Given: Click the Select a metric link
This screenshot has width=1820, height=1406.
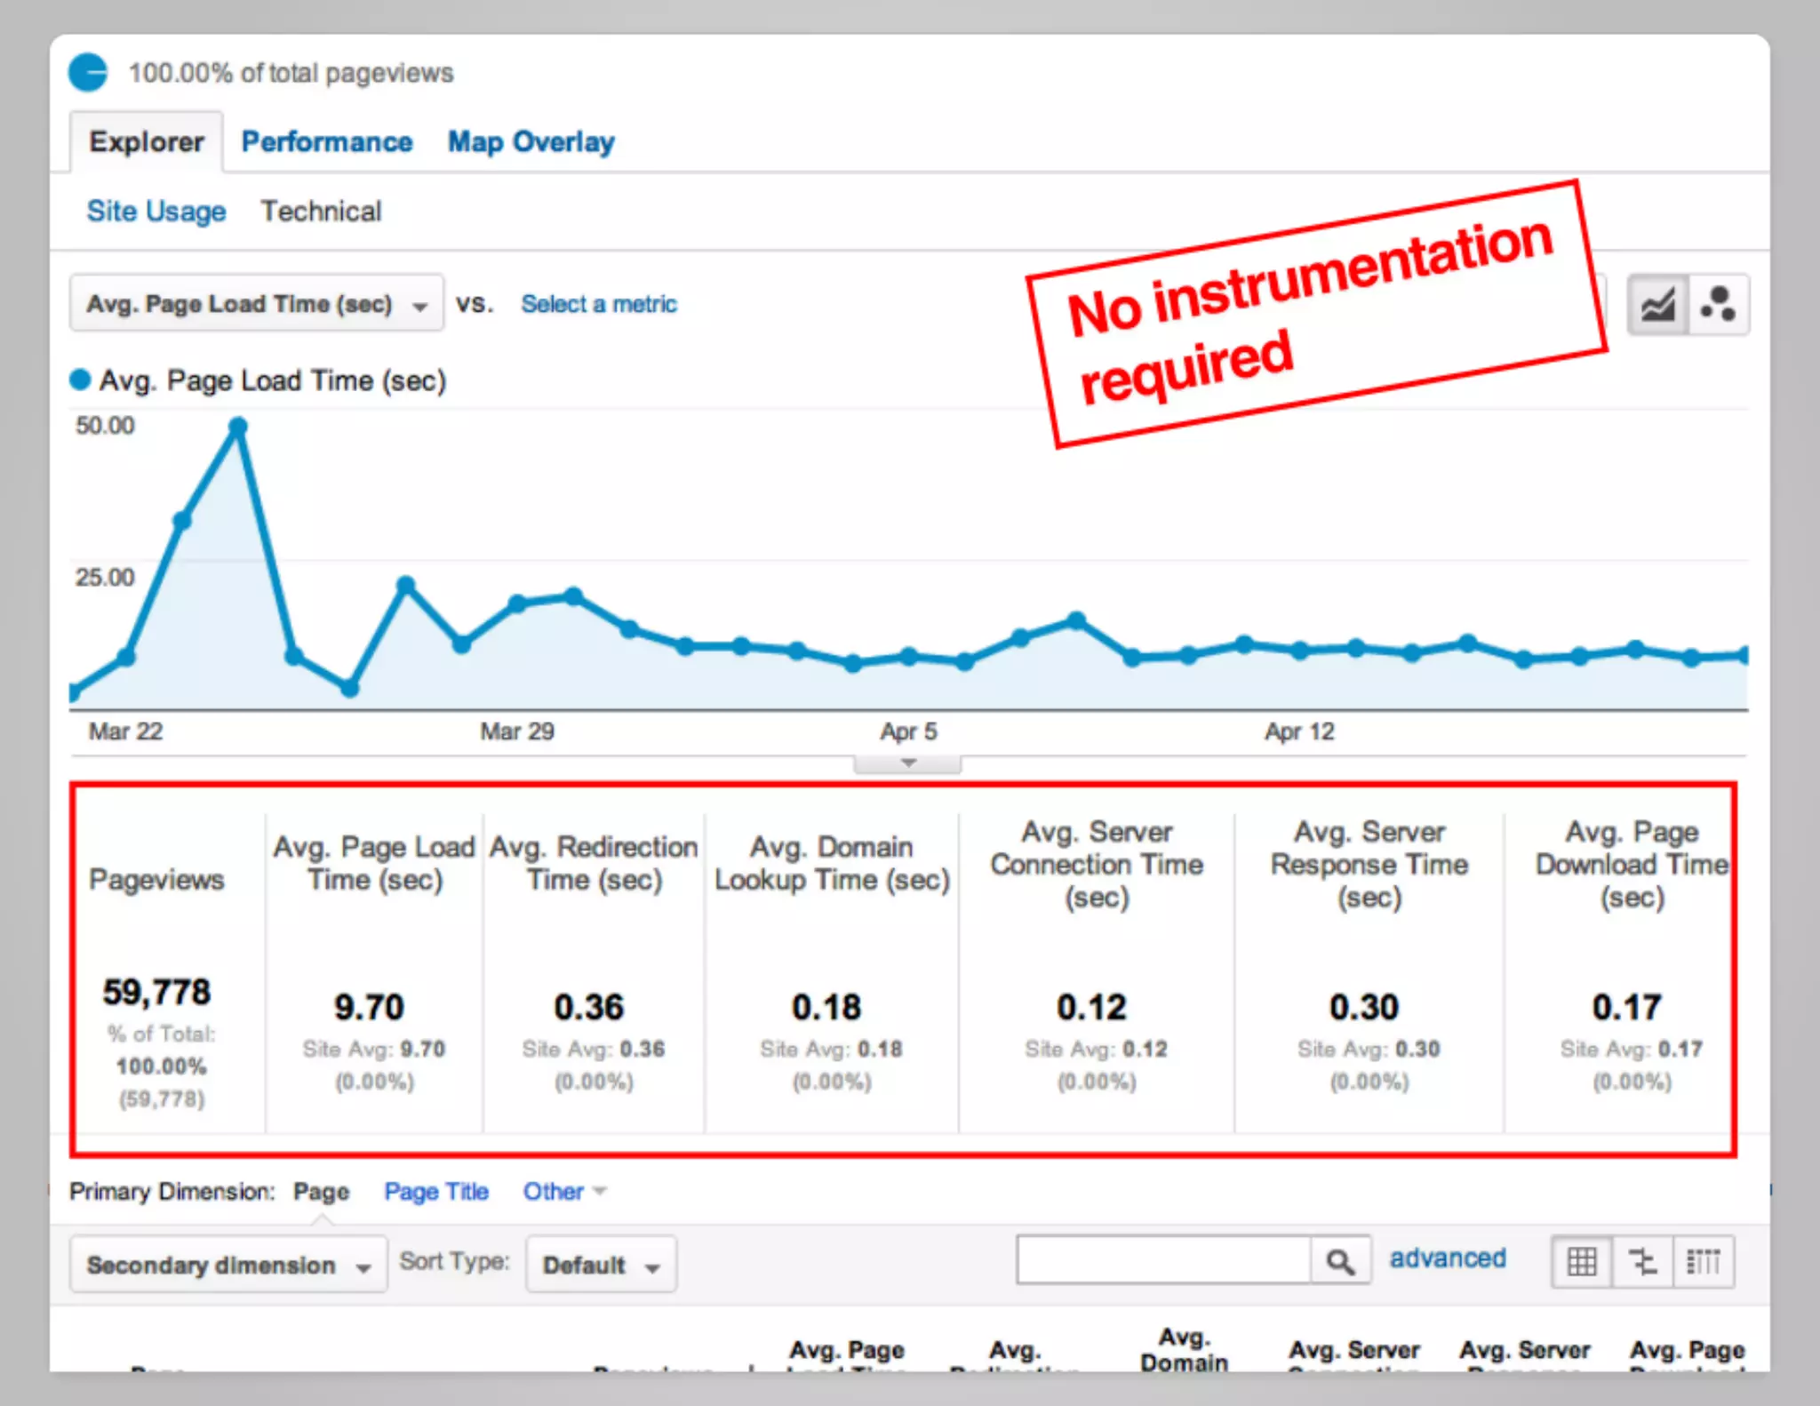Looking at the screenshot, I should pyautogui.click(x=598, y=304).
